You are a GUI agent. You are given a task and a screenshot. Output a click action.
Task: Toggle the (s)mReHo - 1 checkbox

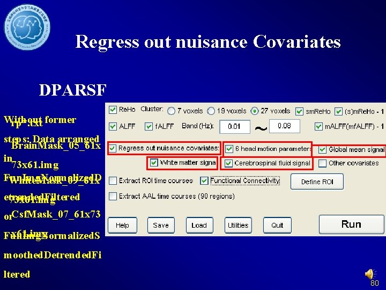click(338, 112)
